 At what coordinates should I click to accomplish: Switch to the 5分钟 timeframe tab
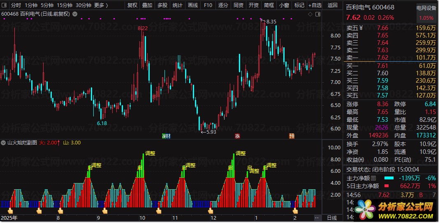[47, 5]
